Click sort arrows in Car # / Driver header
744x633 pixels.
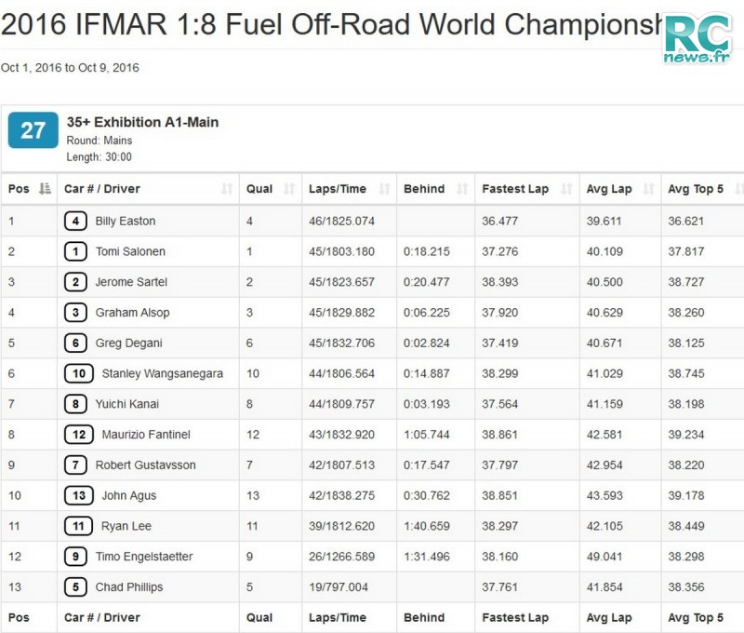click(227, 189)
